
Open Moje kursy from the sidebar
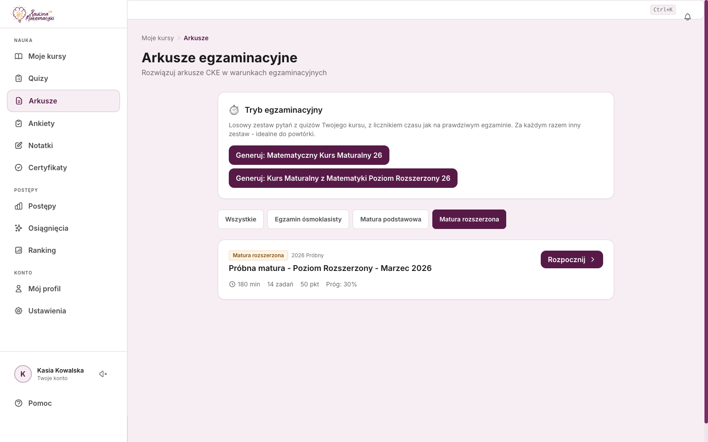point(63,56)
